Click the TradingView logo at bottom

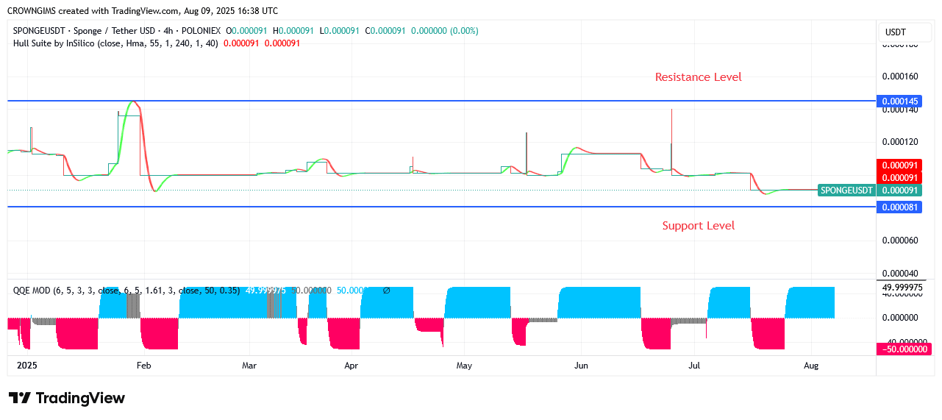[x=67, y=398]
